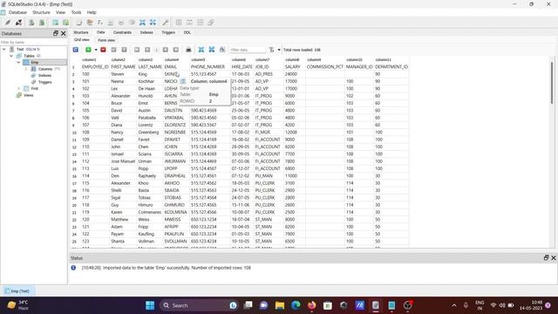The image size is (558, 314).
Task: Open the Tools menu
Action: pyautogui.click(x=76, y=12)
